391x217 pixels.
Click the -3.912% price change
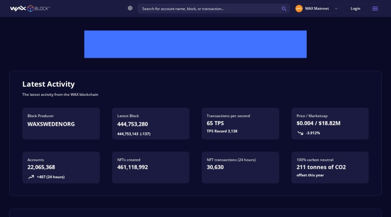click(x=313, y=133)
